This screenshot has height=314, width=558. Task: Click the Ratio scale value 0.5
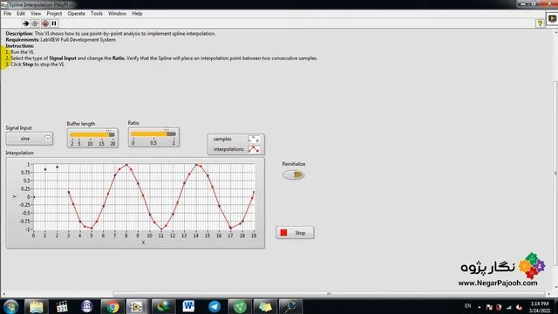click(x=153, y=143)
